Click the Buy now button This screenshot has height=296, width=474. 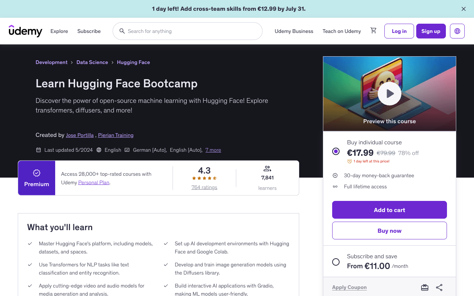click(390, 231)
